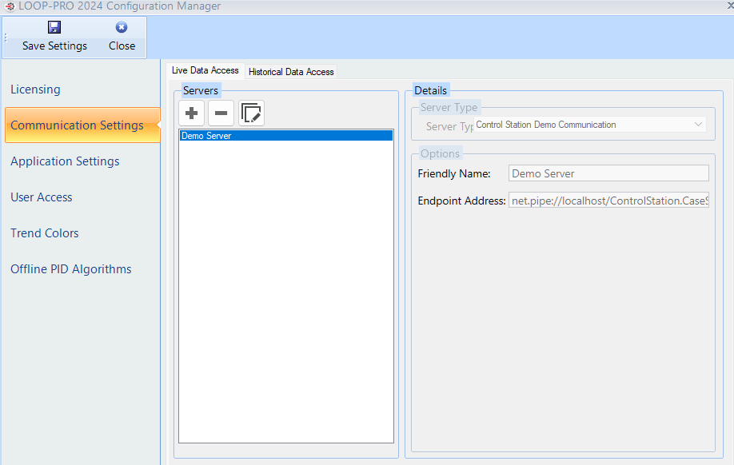This screenshot has width=734, height=465.
Task: Click the toolbar grip handle
Action: tap(6, 38)
